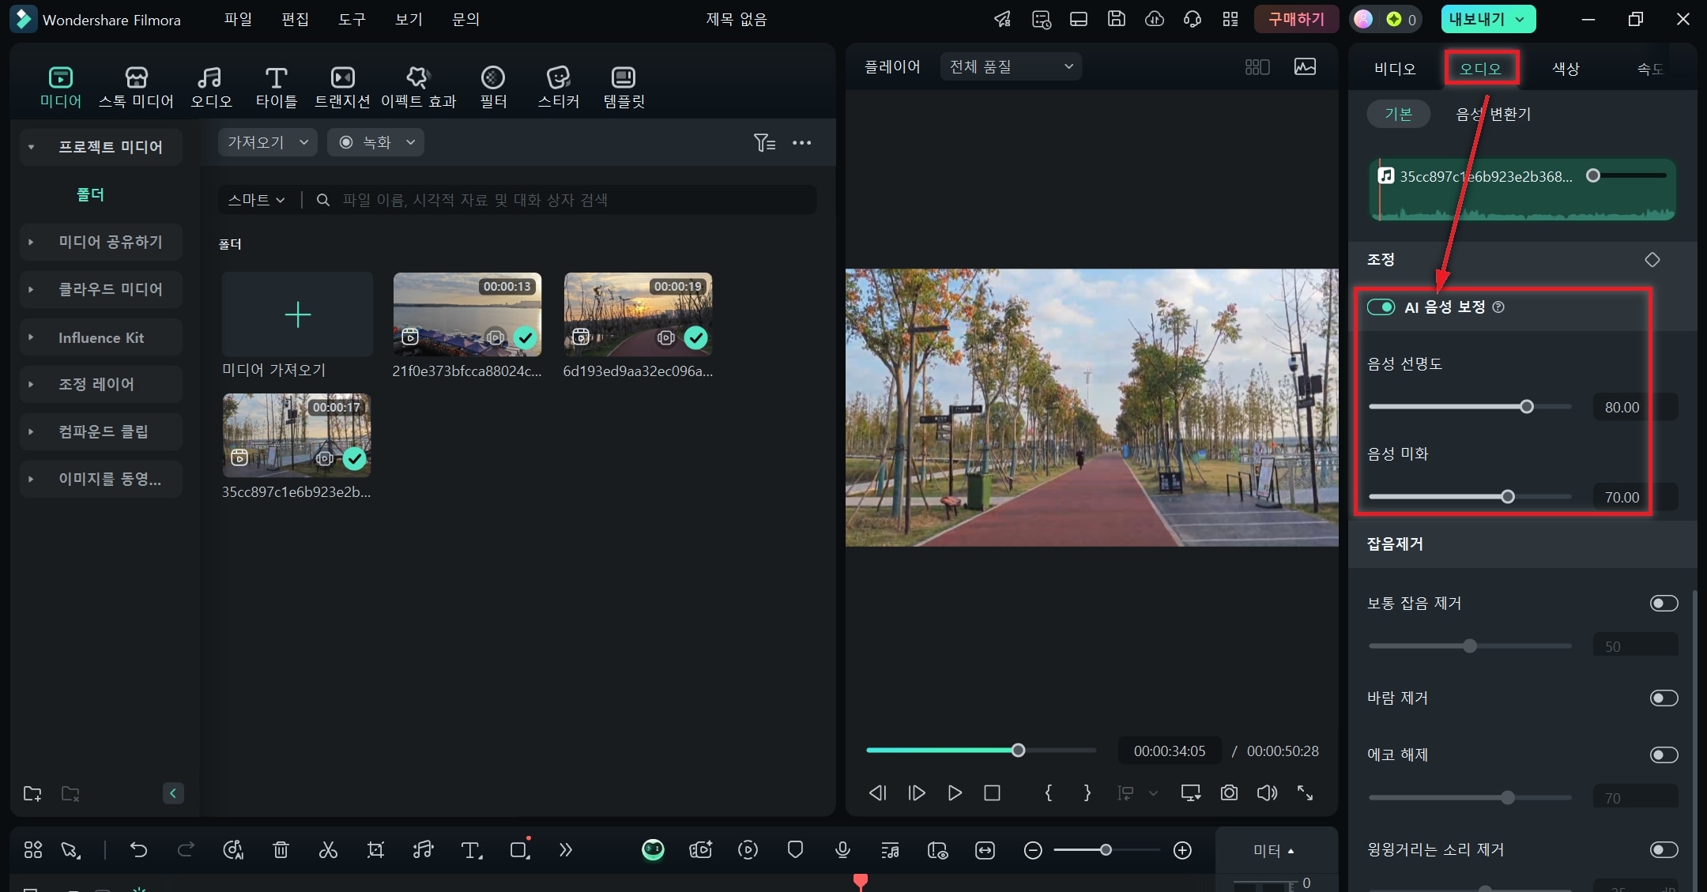Click the text tool in timeline toolbar
Image resolution: width=1707 pixels, height=892 pixels.
click(x=471, y=850)
